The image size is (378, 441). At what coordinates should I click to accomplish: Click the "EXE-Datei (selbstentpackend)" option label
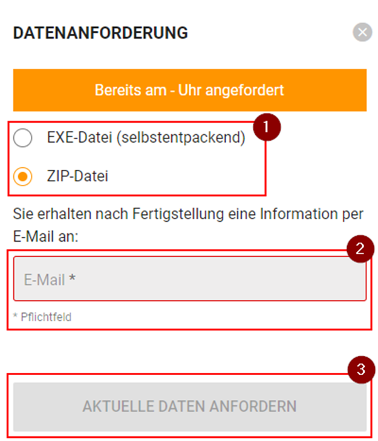146,138
